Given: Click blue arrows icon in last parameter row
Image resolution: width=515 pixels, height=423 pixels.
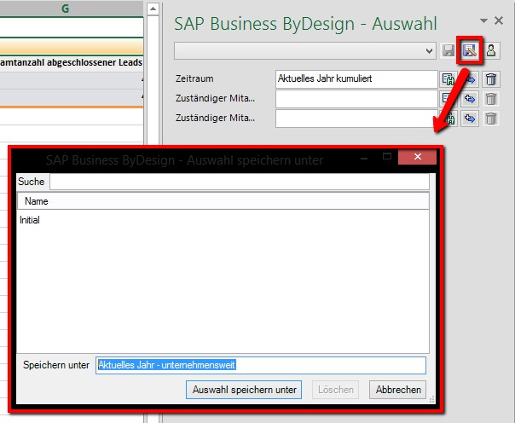Looking at the screenshot, I should (x=469, y=119).
